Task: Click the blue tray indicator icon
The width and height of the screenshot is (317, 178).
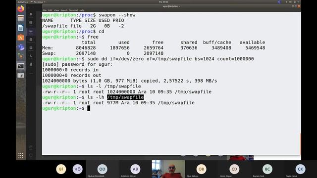Action: tap(279, 2)
